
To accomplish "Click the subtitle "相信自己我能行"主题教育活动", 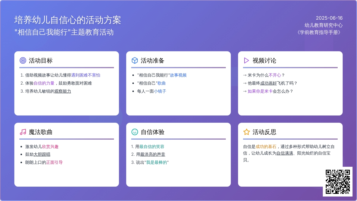I will click(x=64, y=32).
